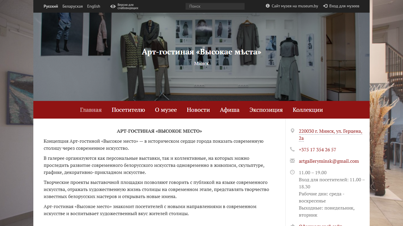403x226 pixels.
Task: Open the О музее menu item
Action: click(166, 110)
